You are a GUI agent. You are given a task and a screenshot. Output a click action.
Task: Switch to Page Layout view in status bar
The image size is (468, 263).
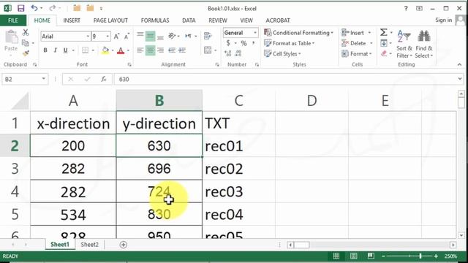pos(354,256)
